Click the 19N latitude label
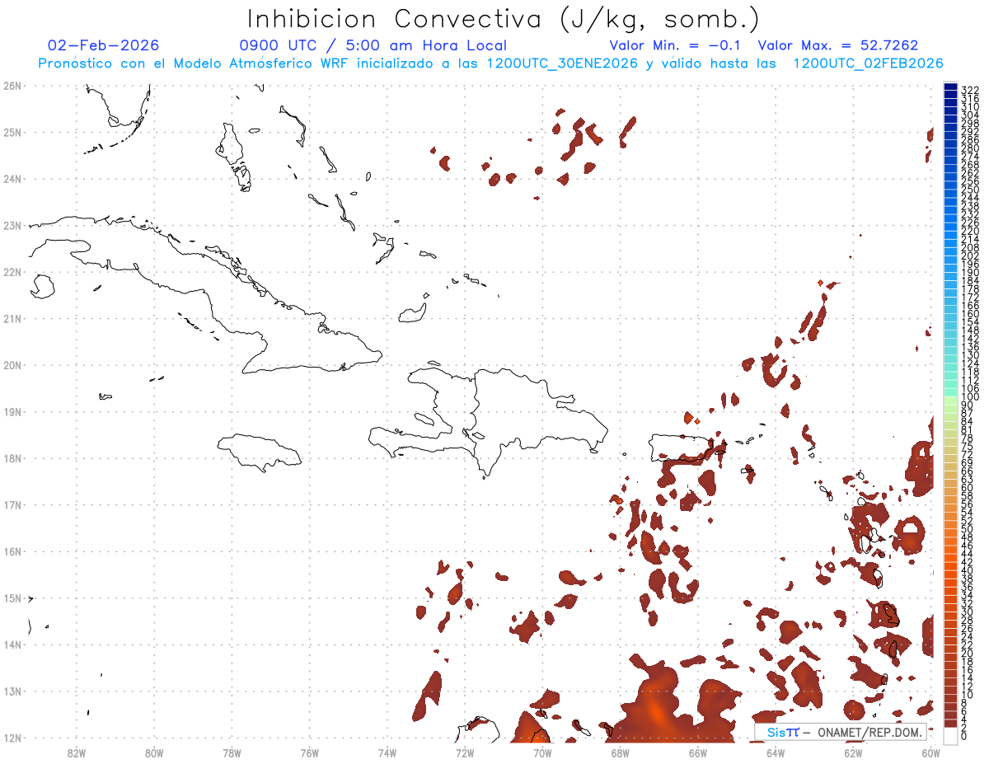The height and width of the screenshot is (764, 989). 13,411
